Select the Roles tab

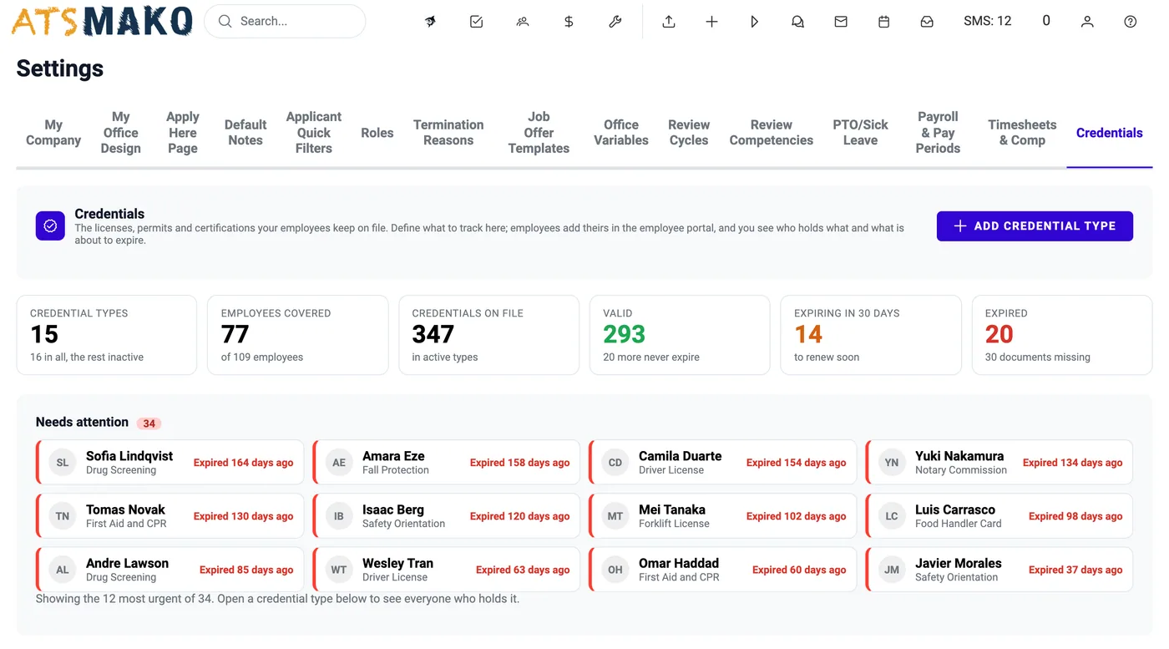(377, 133)
